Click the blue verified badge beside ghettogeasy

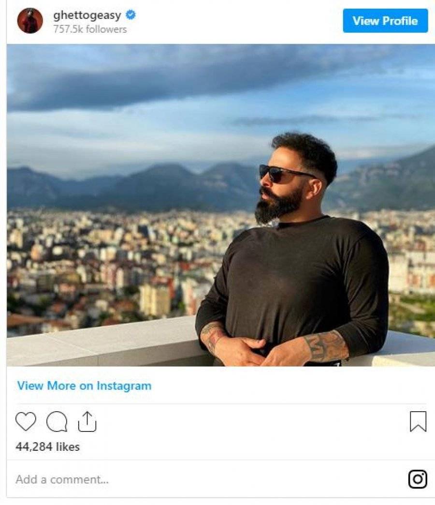130,15
